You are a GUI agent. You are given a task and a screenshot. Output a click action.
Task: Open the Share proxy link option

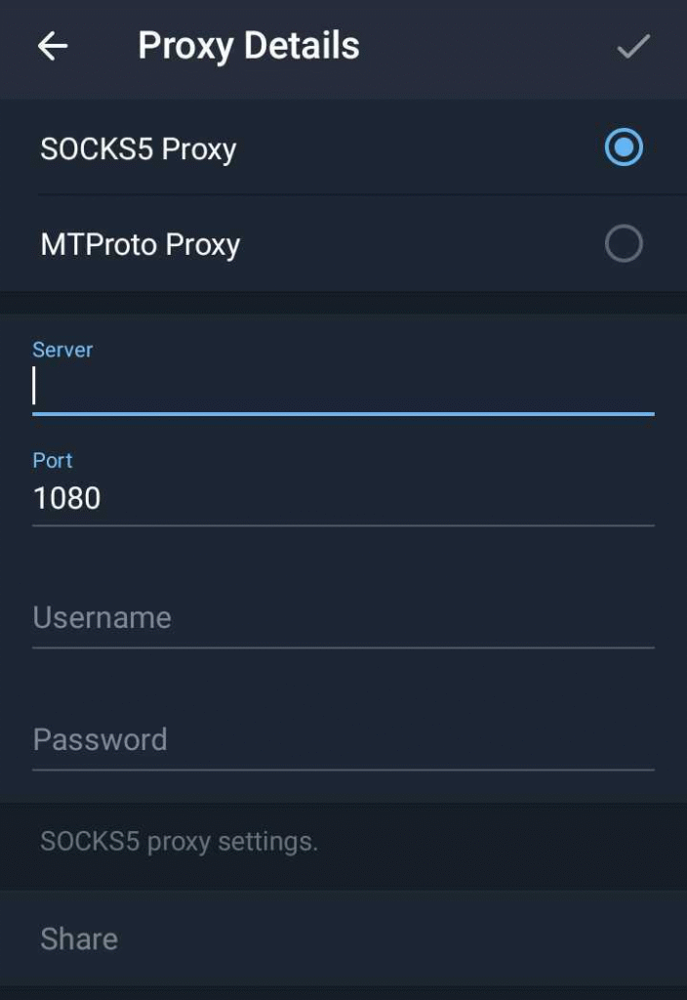(x=78, y=938)
